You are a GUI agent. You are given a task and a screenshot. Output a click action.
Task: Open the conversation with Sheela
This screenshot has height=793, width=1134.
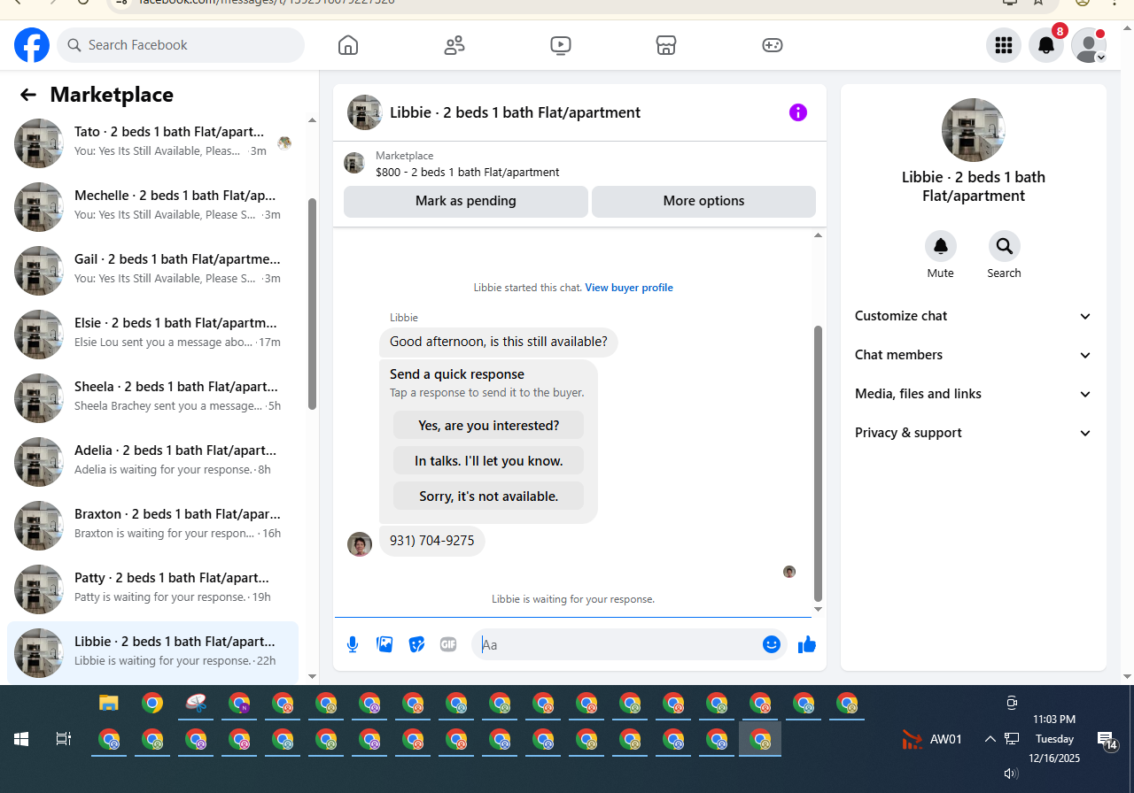tap(152, 396)
